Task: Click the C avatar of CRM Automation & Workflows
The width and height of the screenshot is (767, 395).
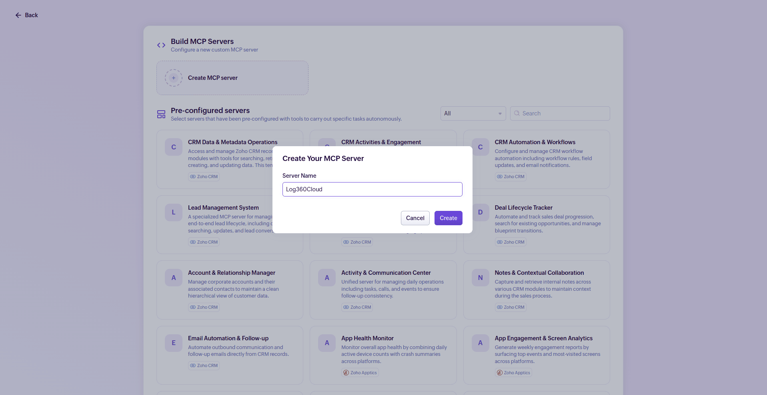Action: [x=481, y=147]
